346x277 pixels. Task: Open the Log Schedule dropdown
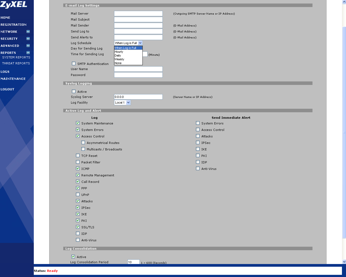pyautogui.click(x=128, y=43)
